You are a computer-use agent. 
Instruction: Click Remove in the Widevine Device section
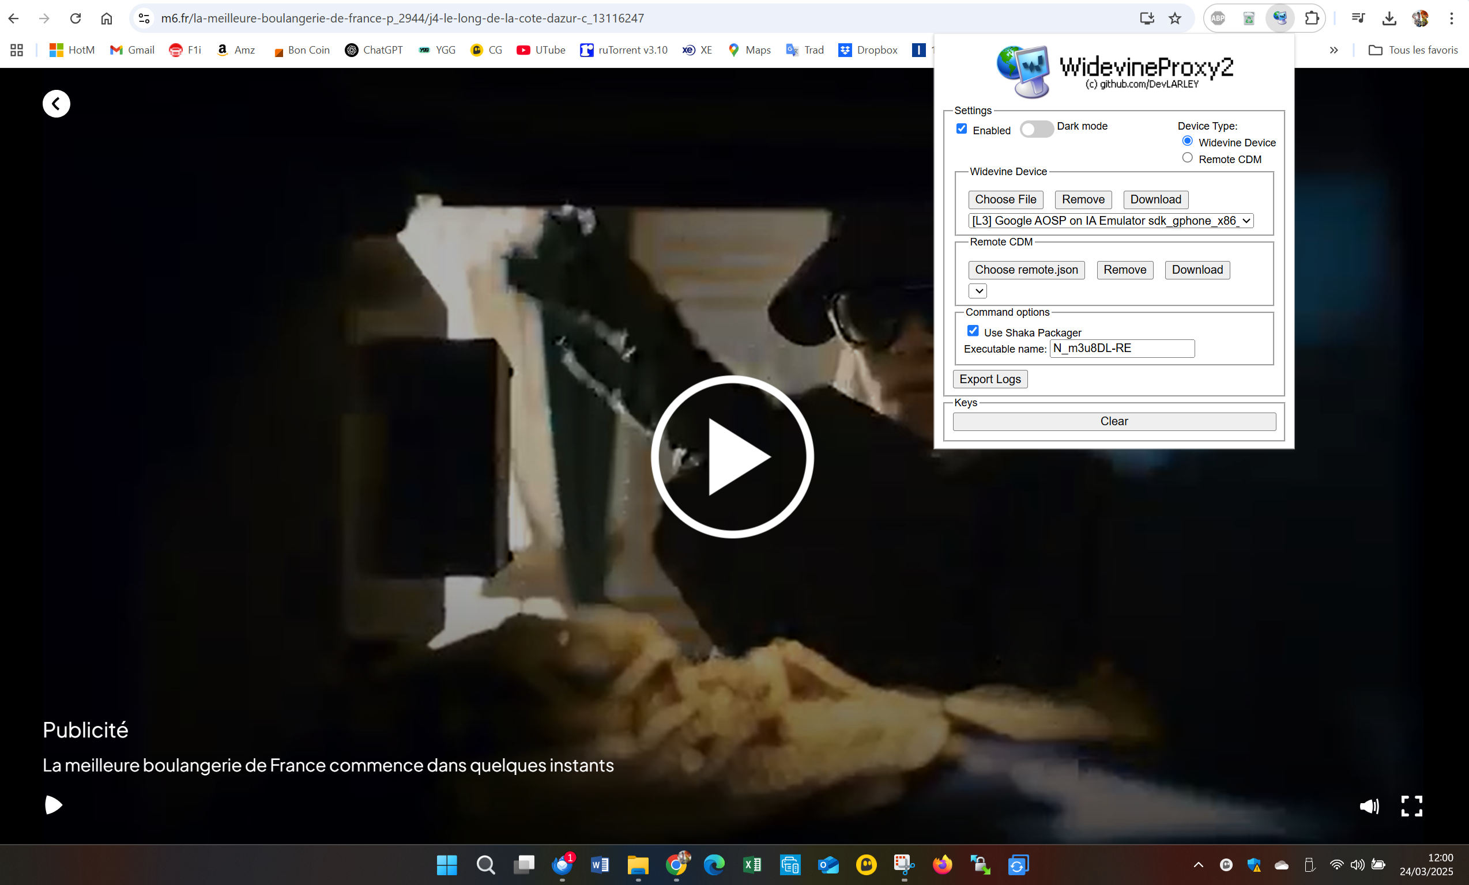[1083, 200]
